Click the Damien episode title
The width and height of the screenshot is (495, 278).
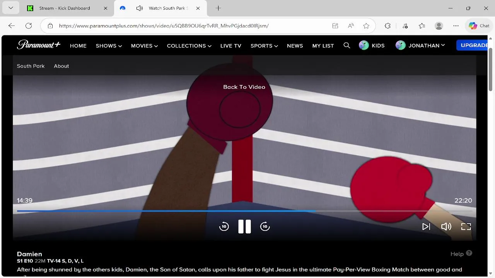click(x=29, y=254)
